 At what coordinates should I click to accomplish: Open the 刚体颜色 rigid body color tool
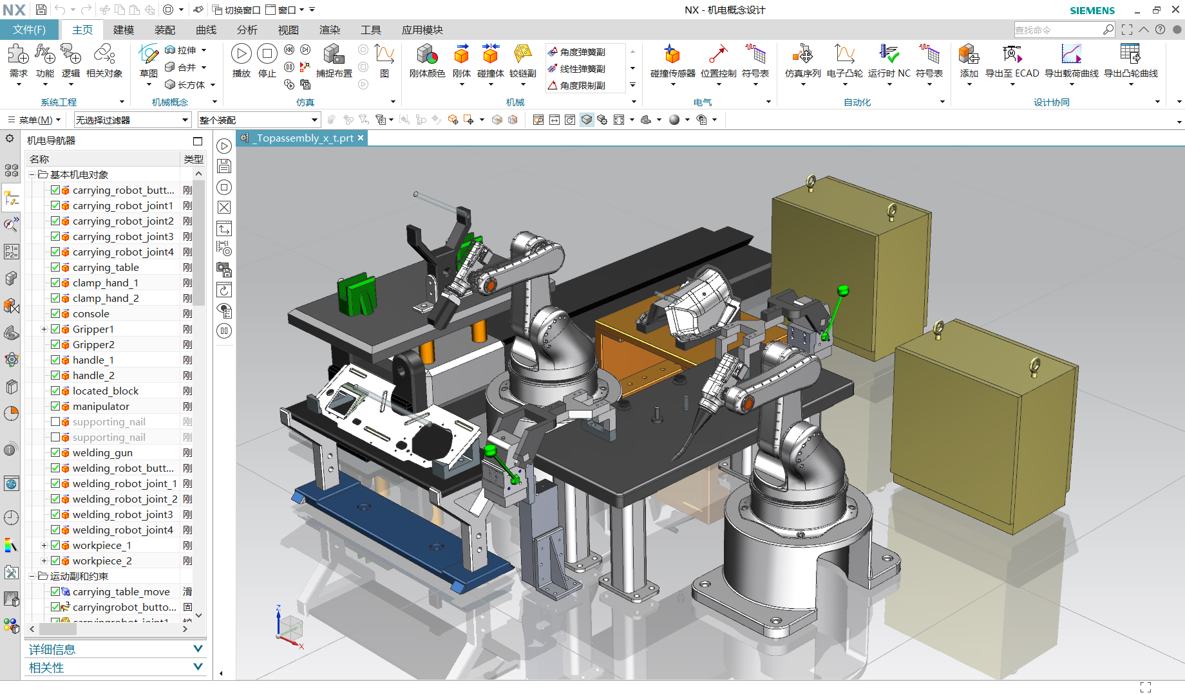[x=427, y=54]
